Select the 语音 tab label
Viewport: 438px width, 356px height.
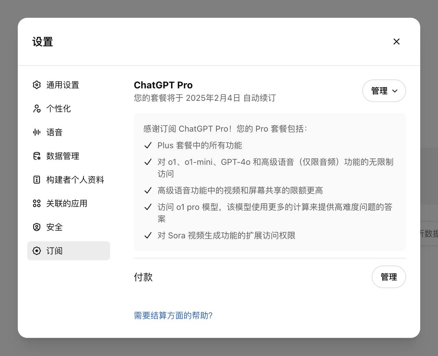pyautogui.click(x=54, y=132)
